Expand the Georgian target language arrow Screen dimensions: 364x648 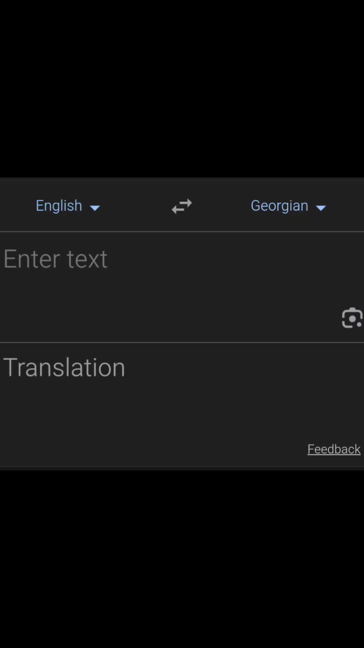click(x=321, y=208)
